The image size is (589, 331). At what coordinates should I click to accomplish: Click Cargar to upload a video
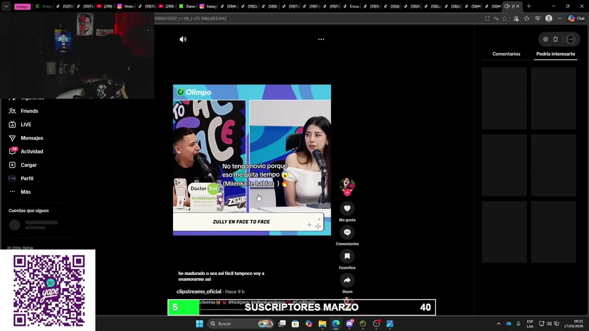pos(29,165)
